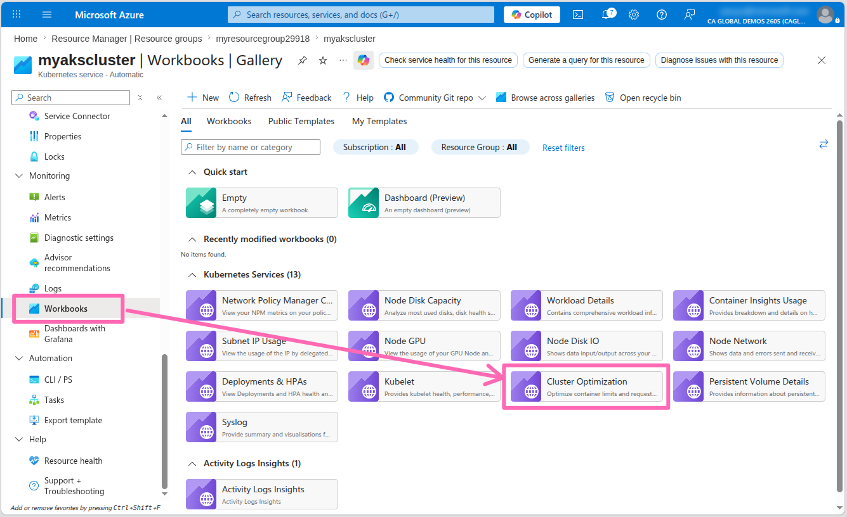Collapse the Help sidebar group

click(x=18, y=440)
